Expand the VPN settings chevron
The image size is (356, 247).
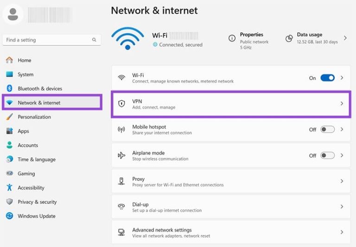[x=342, y=104]
